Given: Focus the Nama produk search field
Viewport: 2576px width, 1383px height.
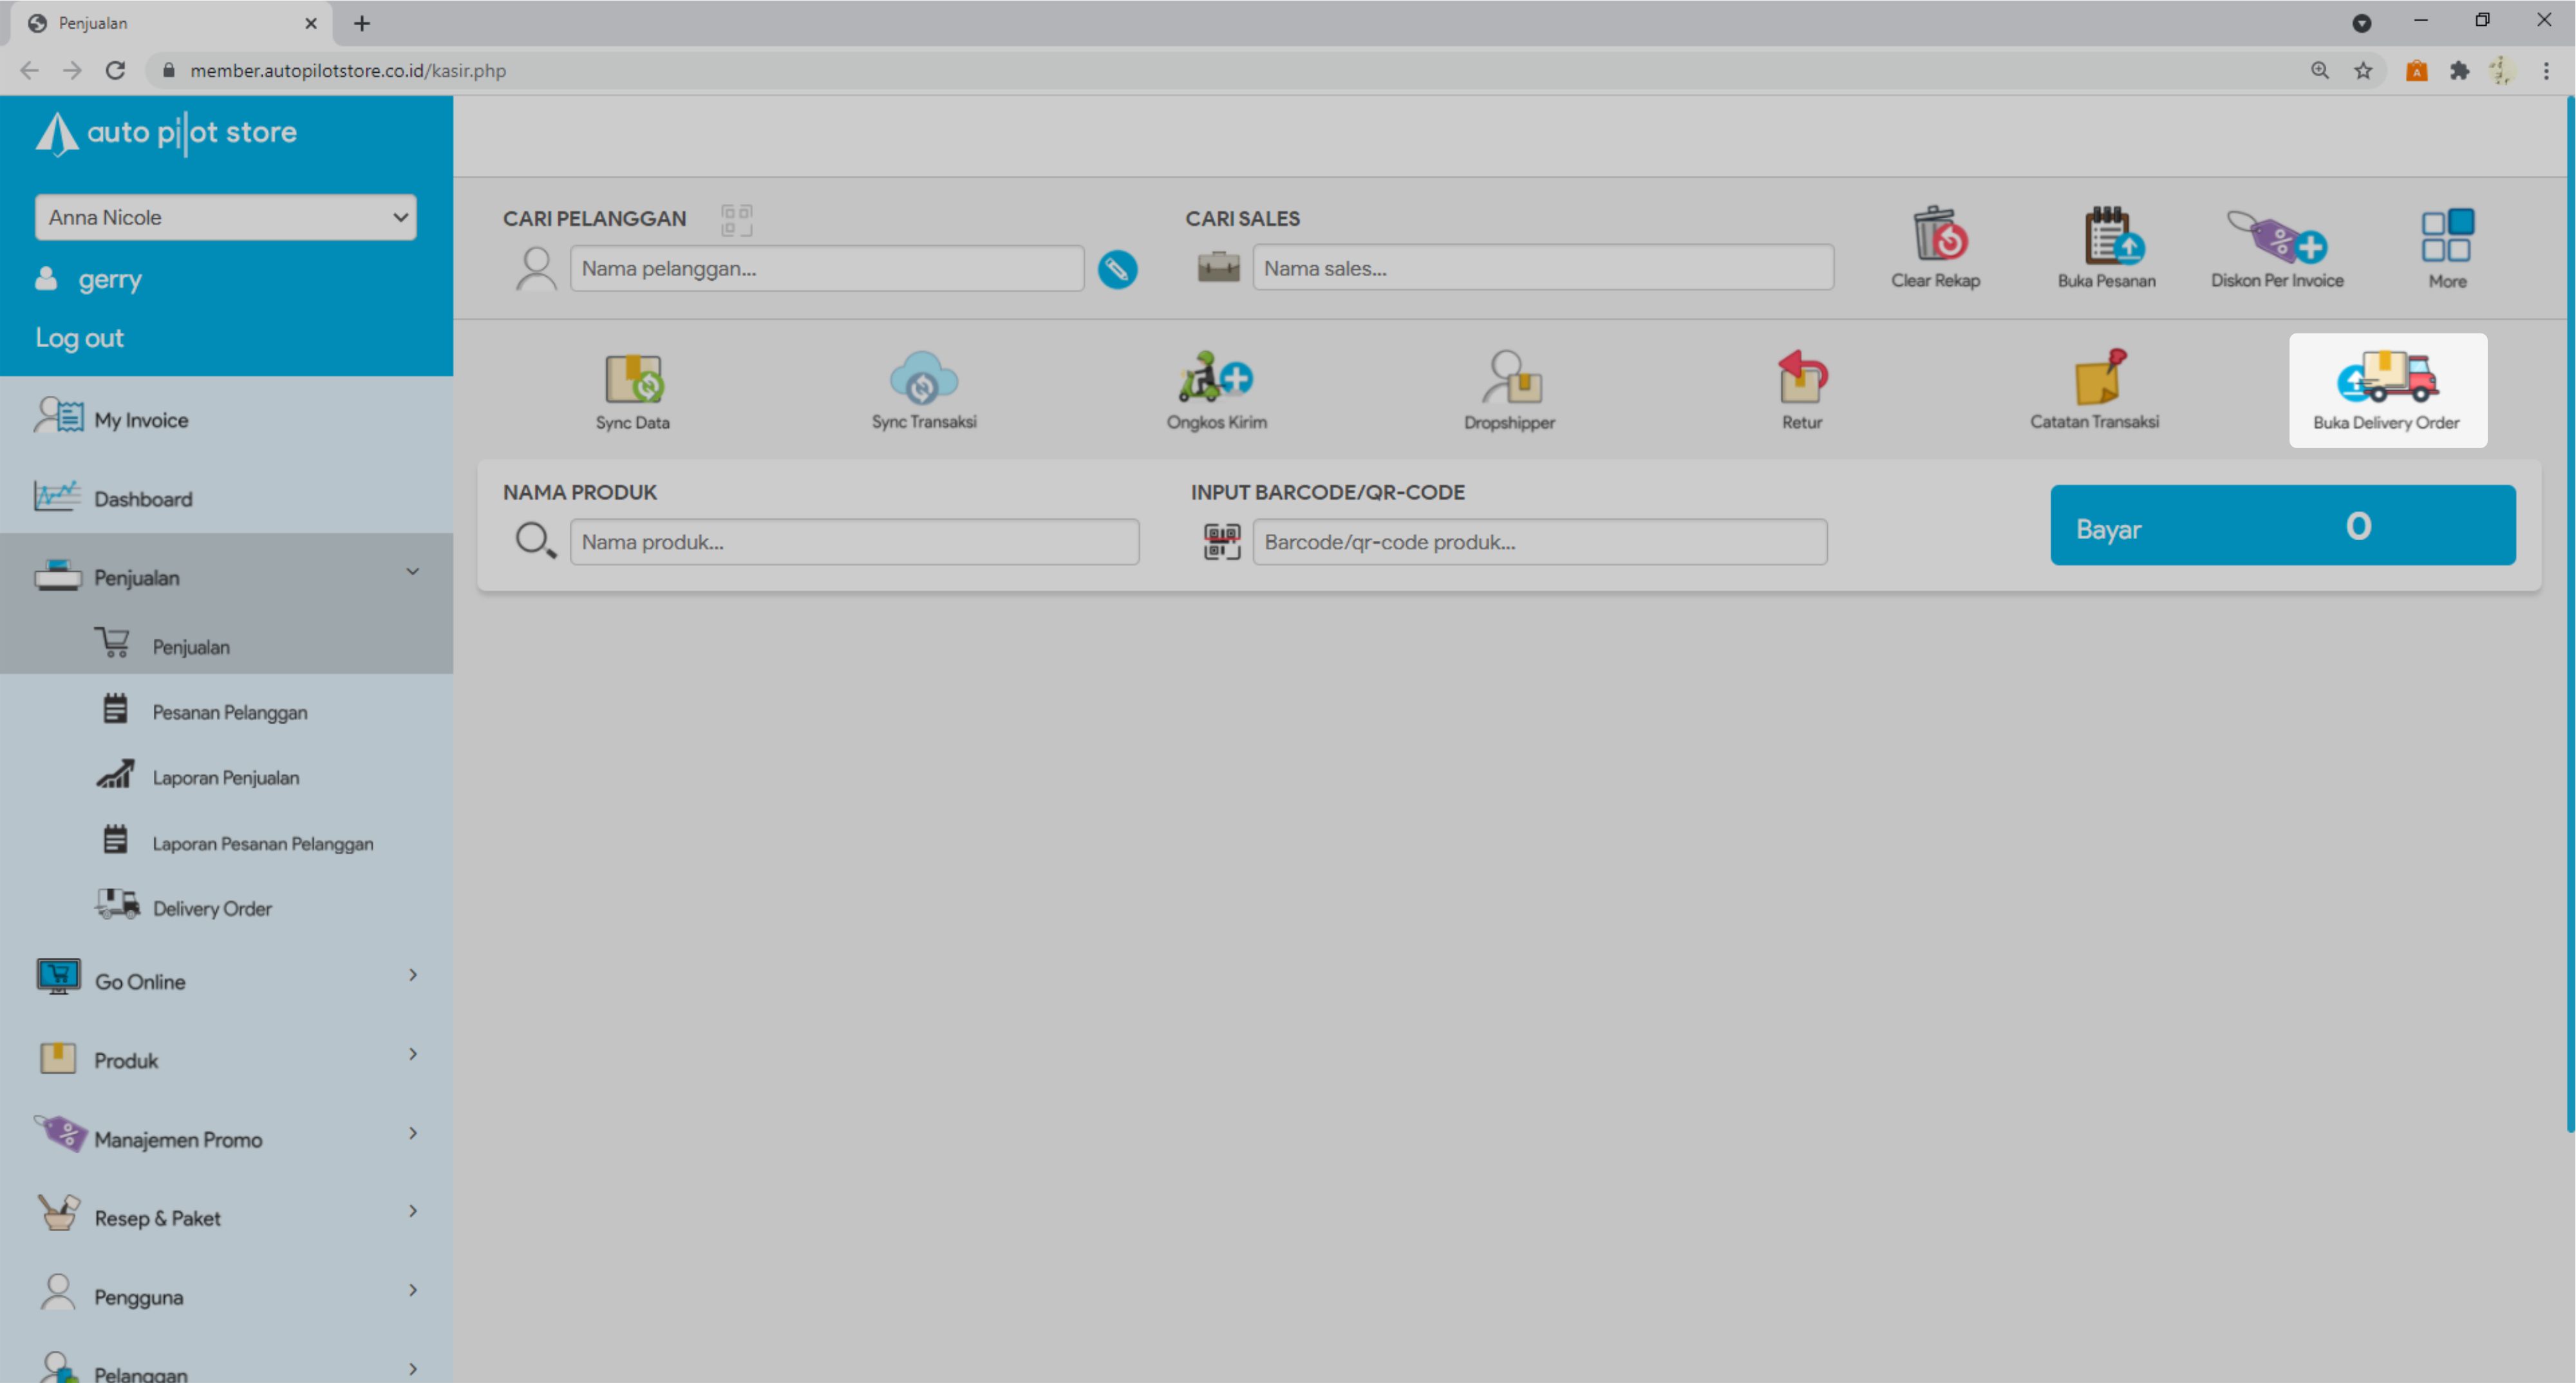Looking at the screenshot, I should pyautogui.click(x=854, y=542).
